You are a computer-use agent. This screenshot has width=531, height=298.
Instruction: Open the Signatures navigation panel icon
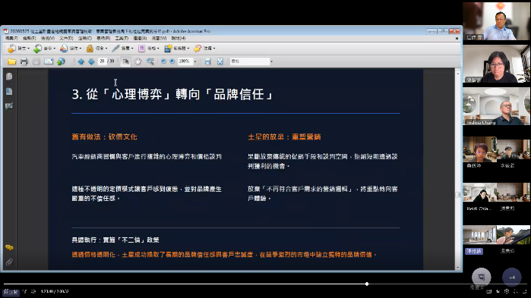9,106
